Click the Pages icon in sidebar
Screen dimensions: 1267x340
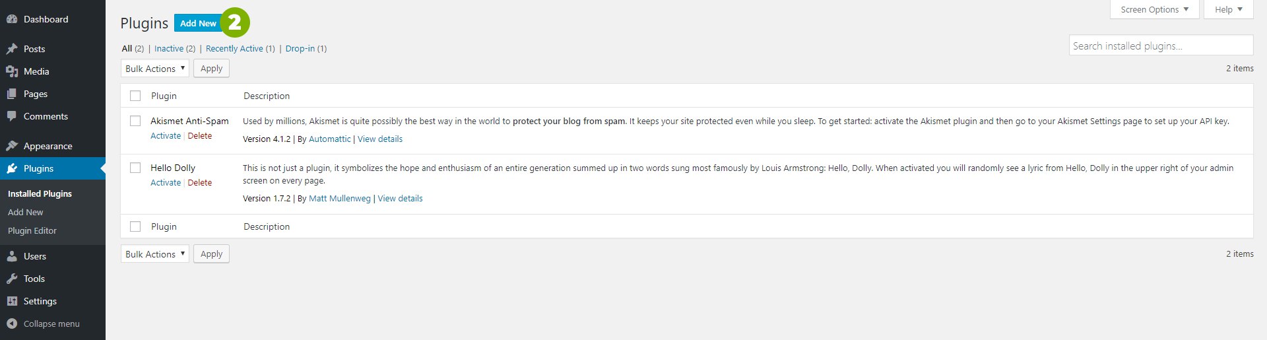point(12,94)
